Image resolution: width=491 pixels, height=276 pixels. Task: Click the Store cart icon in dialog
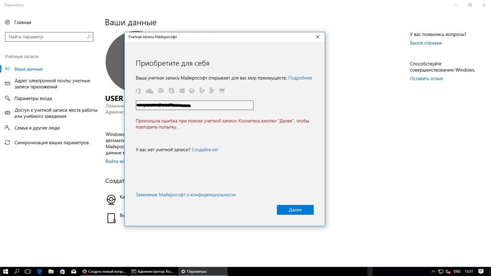coord(222,91)
